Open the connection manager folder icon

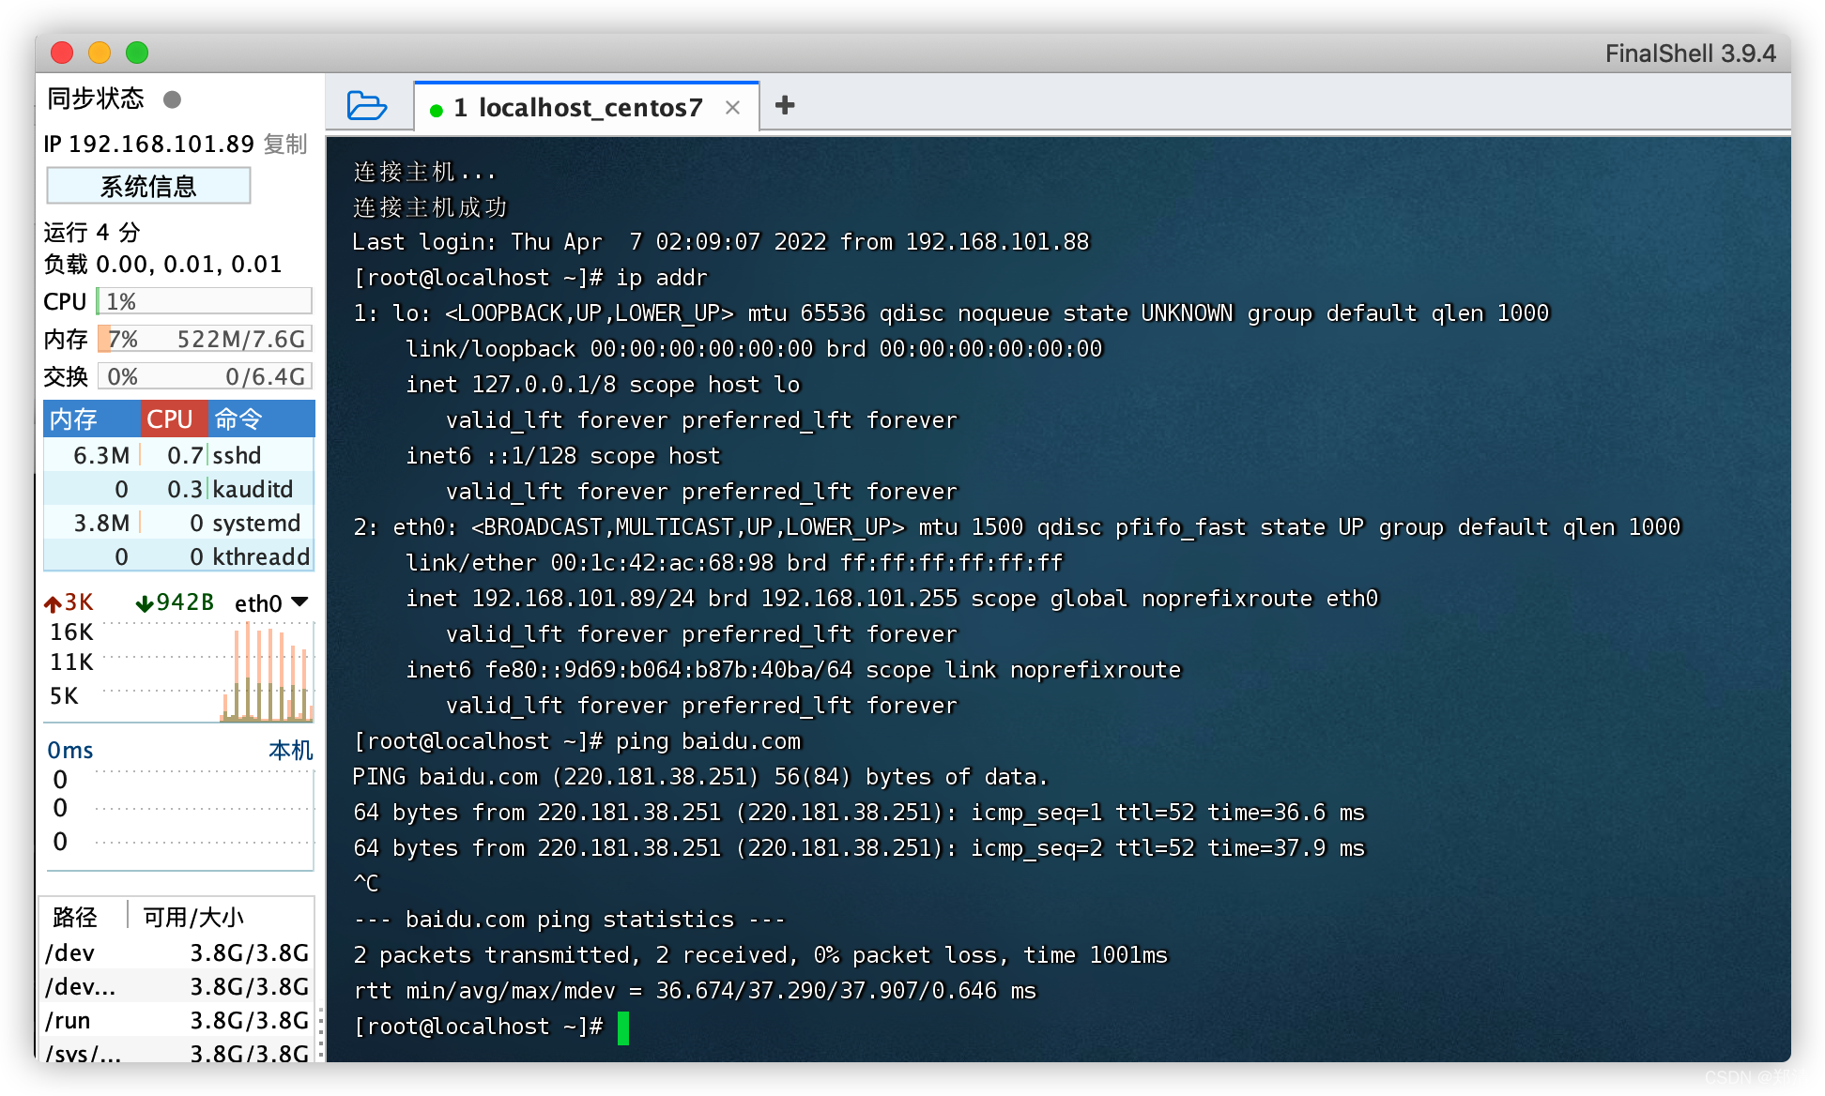pos(366,105)
